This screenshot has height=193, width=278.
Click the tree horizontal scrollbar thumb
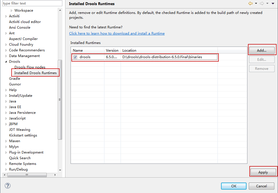tap(27, 175)
